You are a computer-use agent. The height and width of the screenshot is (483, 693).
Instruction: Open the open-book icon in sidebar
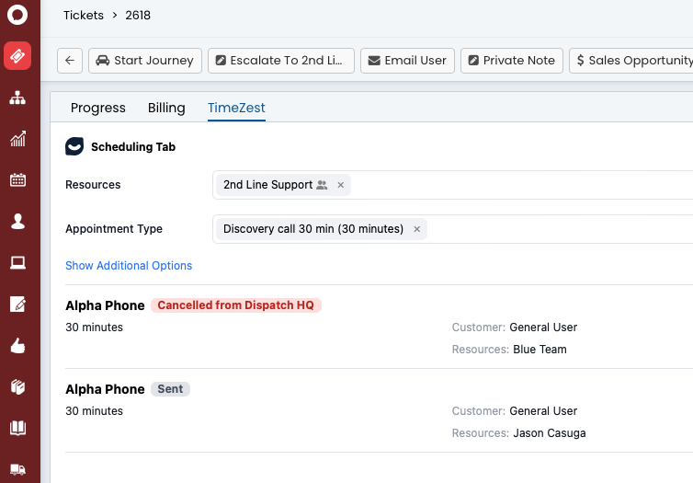tap(17, 428)
